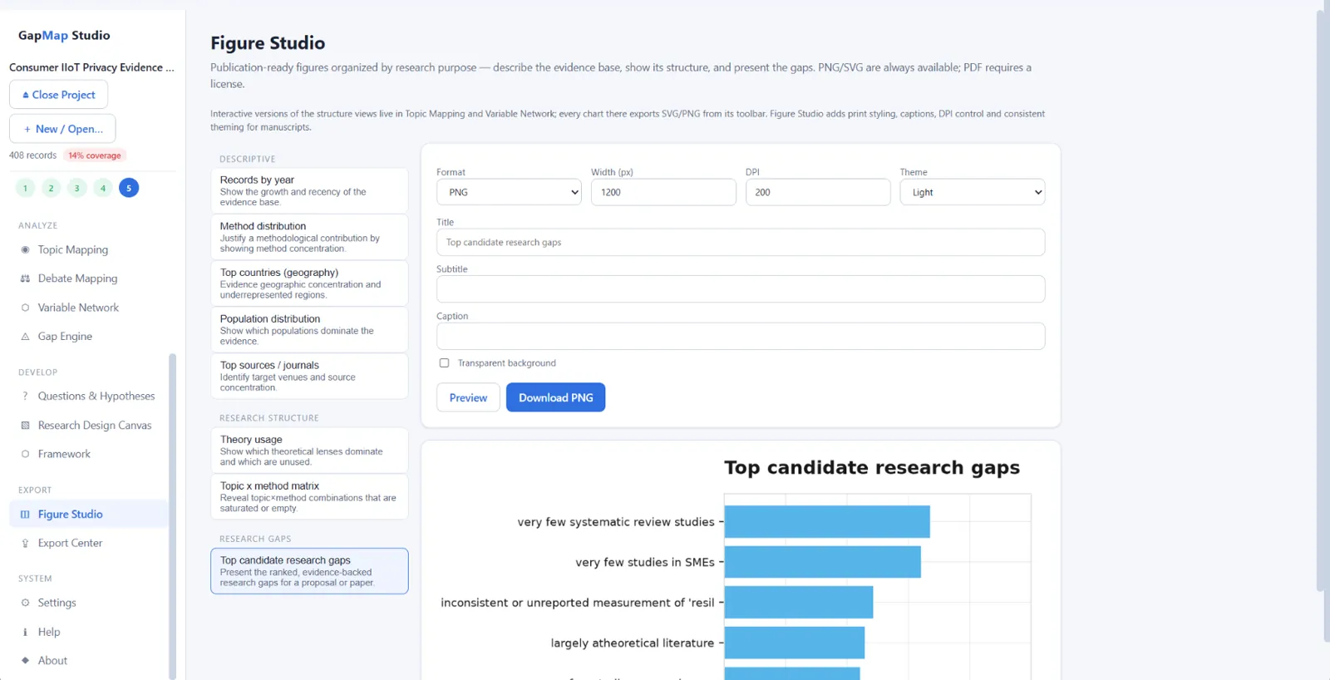This screenshot has height=680, width=1330.
Task: Click the Gap Engine triangle icon
Action: coord(25,337)
